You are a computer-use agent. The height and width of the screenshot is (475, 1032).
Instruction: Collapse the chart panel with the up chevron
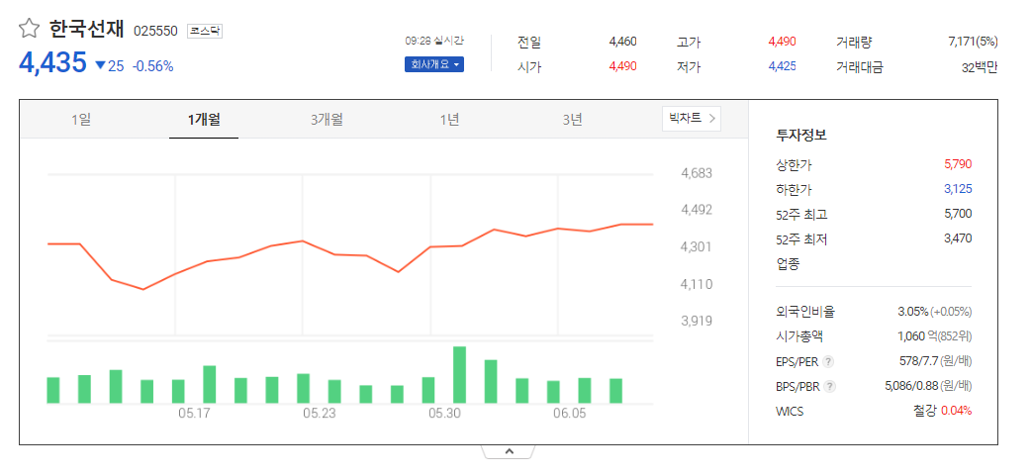[x=509, y=452]
